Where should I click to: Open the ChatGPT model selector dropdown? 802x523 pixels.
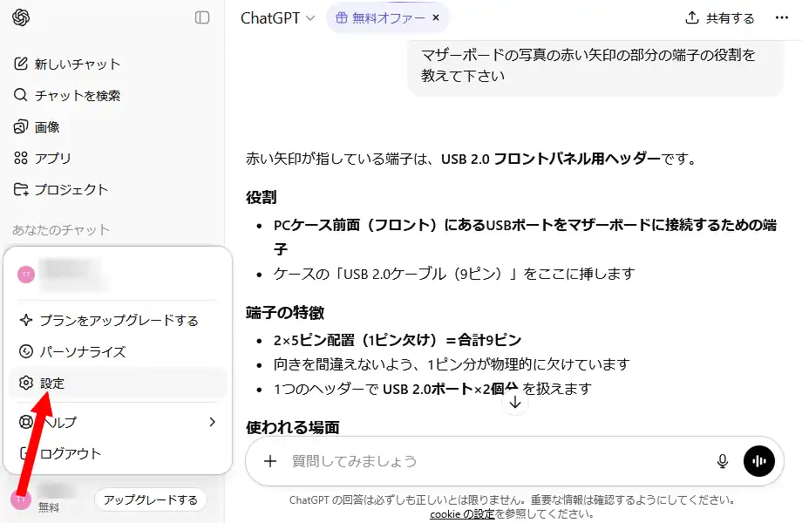click(277, 17)
